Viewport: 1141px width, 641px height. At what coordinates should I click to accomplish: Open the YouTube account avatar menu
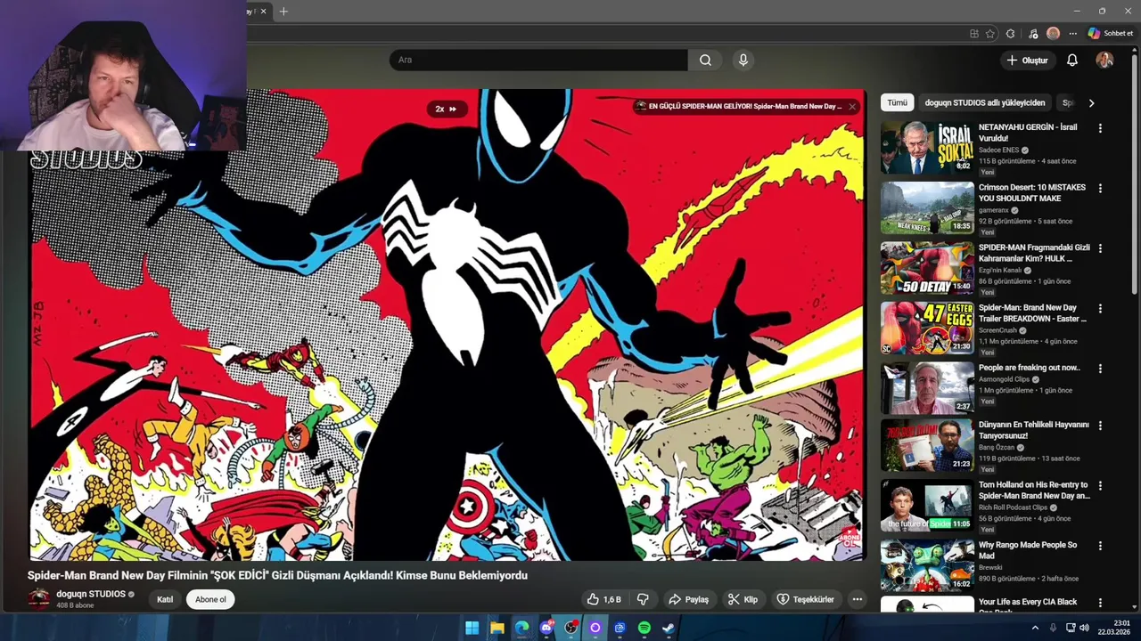pyautogui.click(x=1104, y=60)
